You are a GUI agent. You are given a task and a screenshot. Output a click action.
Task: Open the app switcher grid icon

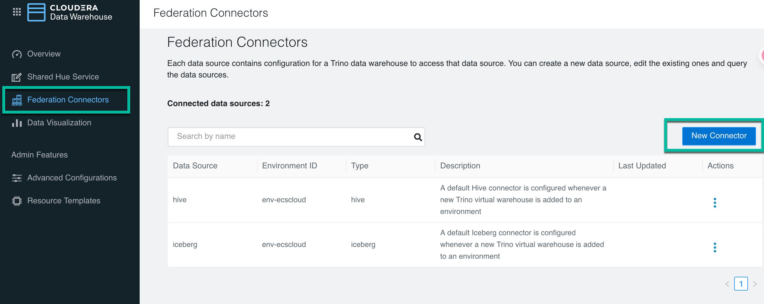[17, 12]
